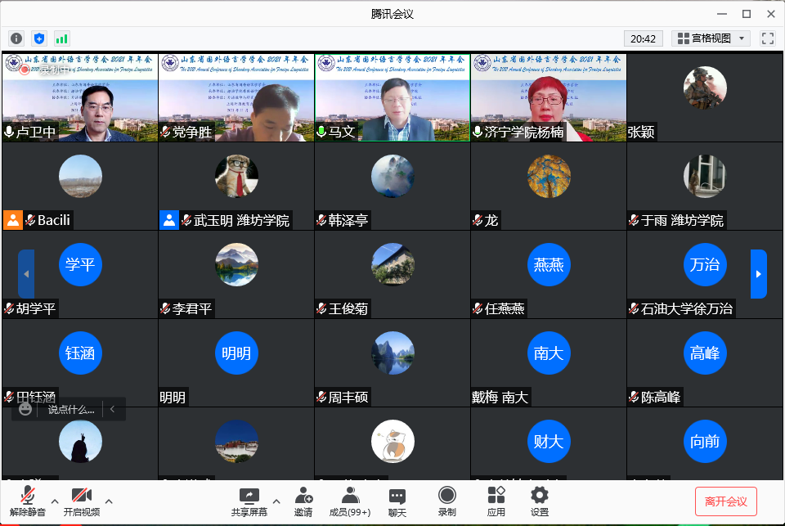Open the members list (成员)

coord(350,501)
